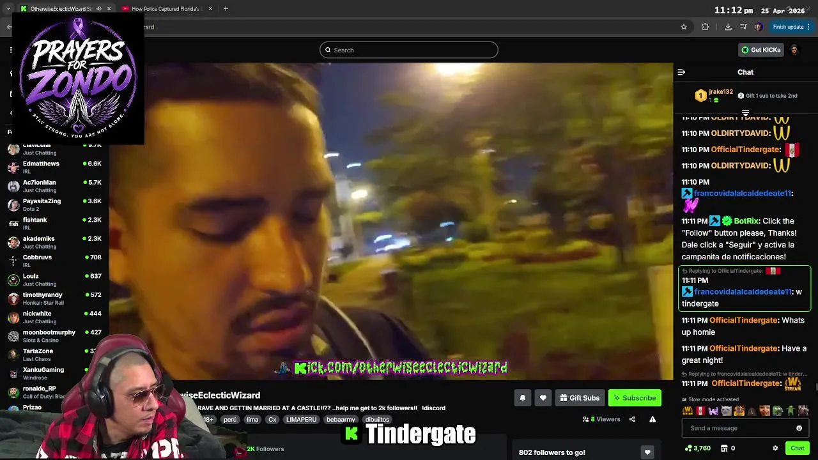Open new browser tab with plus
The width and height of the screenshot is (818, 460).
coord(226,8)
